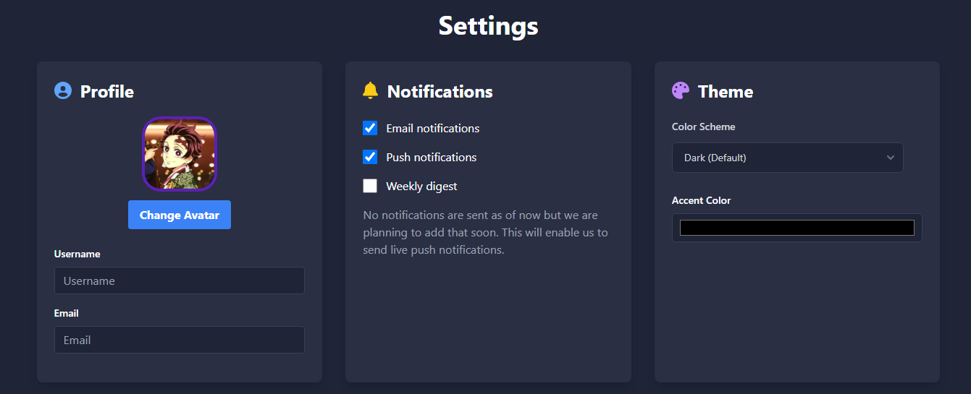Screen dimensions: 971x394
Task: Uncheck the Email notifications checkbox
Action: pos(370,128)
